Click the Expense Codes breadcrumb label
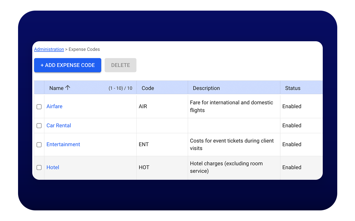Viewport: 355px width, 221px height. [84, 49]
